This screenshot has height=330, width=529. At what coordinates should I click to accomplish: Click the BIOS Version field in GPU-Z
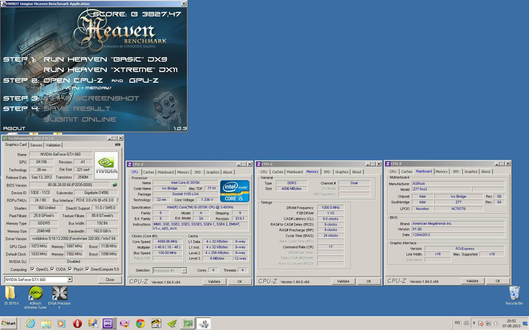tap(70, 185)
